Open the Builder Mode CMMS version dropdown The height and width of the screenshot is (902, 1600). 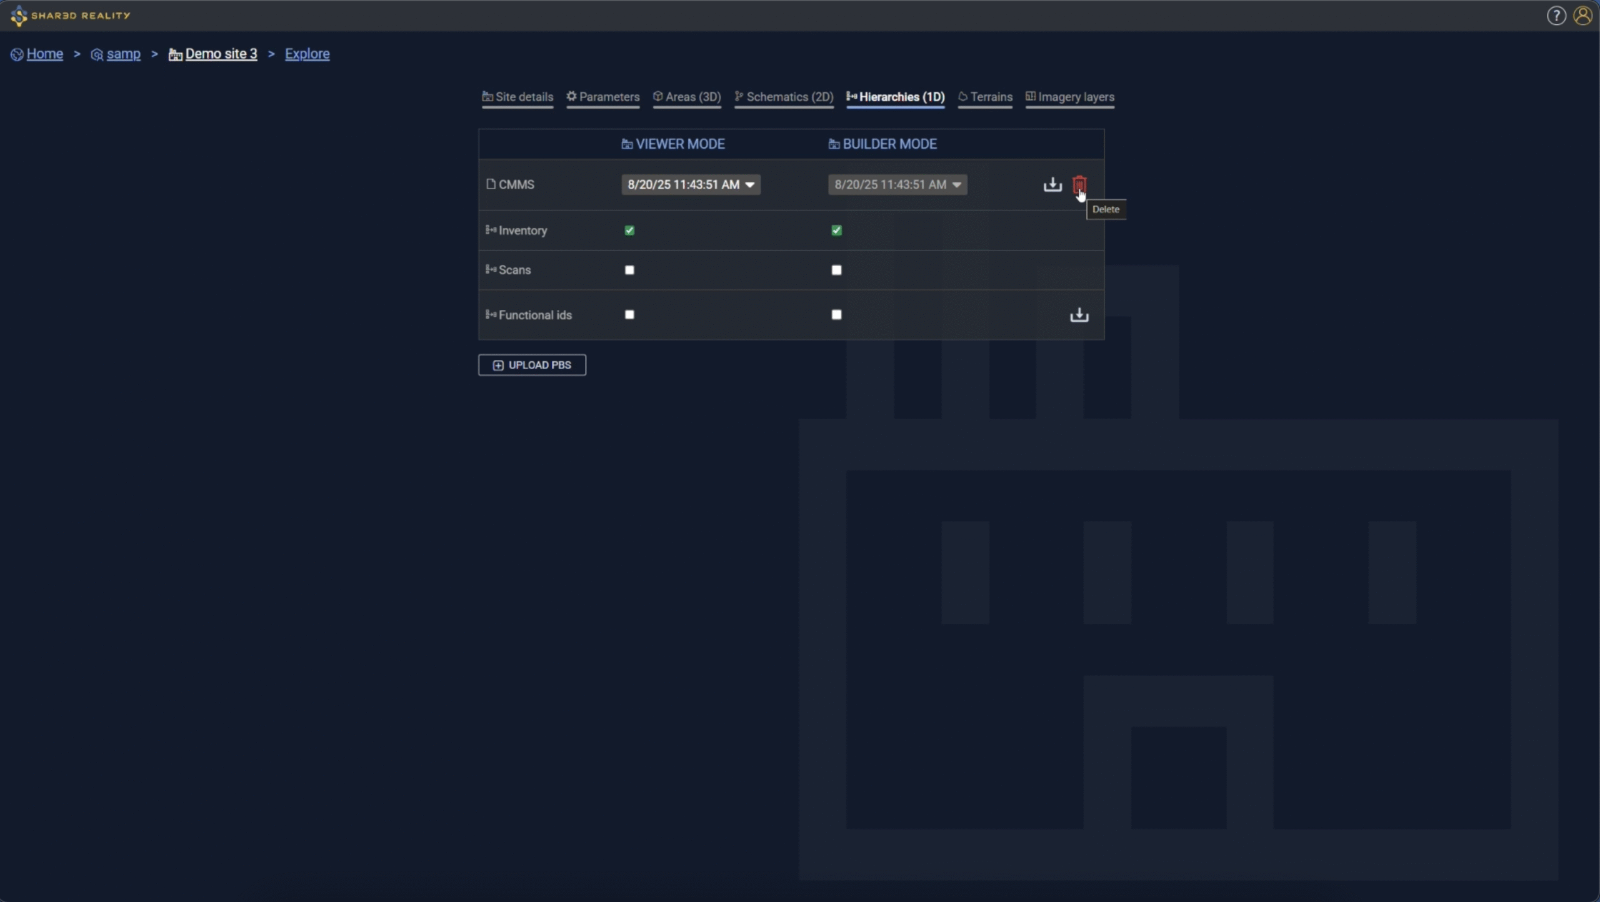pos(897,185)
